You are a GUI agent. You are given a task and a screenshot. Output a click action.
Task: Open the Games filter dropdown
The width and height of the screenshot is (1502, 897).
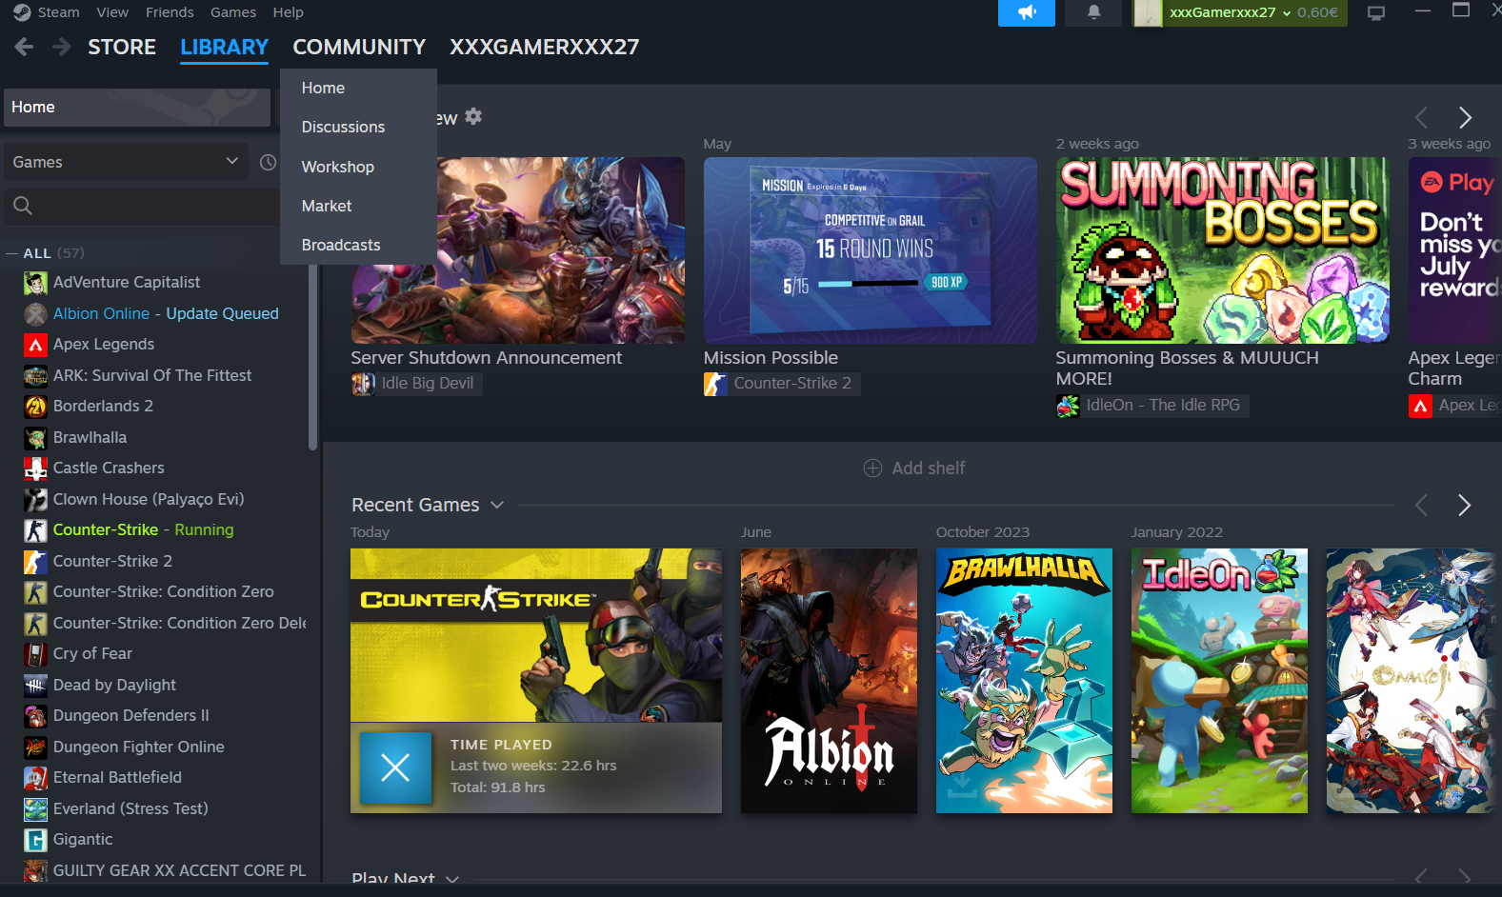(x=126, y=162)
